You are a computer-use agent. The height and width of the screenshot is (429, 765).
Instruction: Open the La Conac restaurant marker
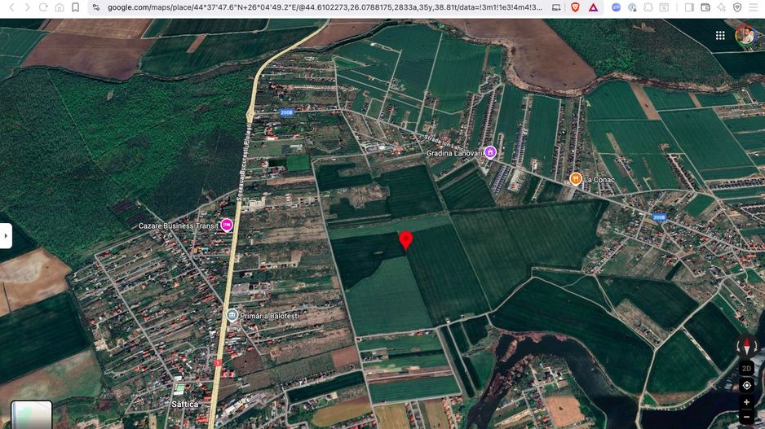576,179
